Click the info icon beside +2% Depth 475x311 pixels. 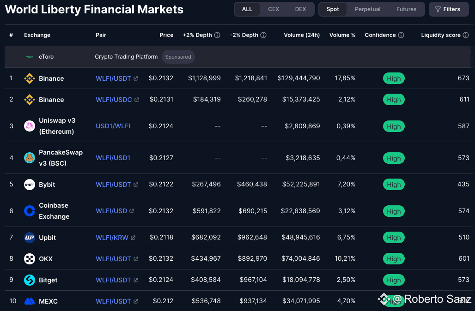(217, 35)
